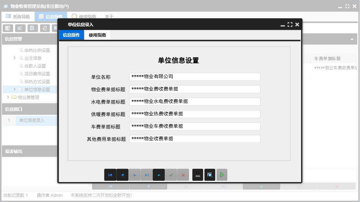Switch to 使用指南 tab in dialog
This screenshot has width=360, height=202.
pos(97,35)
